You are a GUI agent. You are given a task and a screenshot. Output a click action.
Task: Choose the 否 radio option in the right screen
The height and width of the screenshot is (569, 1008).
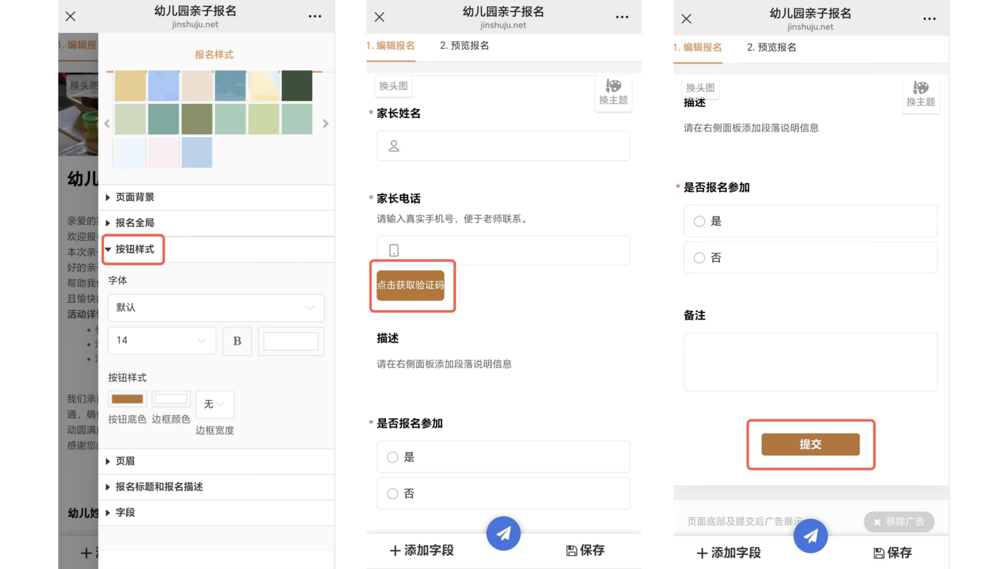699,258
